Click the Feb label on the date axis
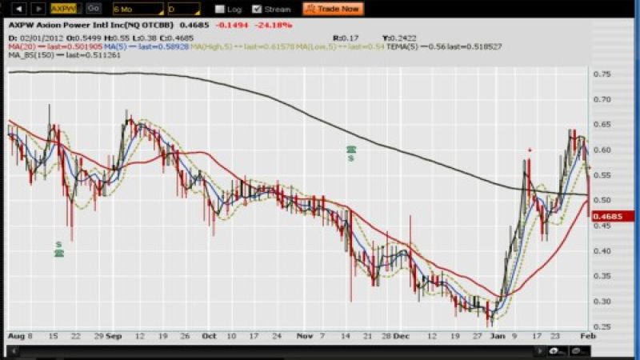Viewport: 640px width, 360px height. click(x=588, y=336)
